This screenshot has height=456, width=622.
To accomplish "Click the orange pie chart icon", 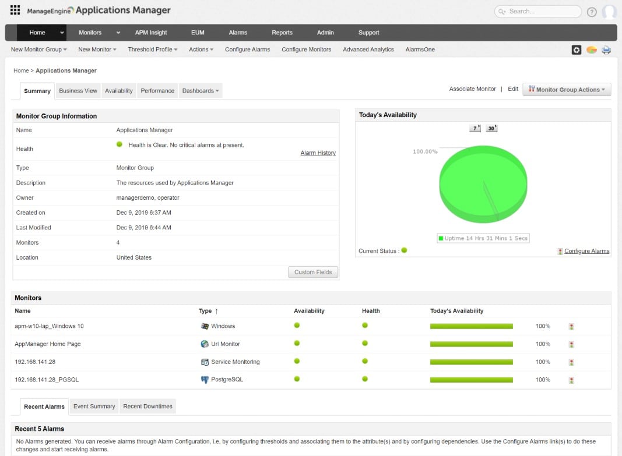I will pos(592,50).
